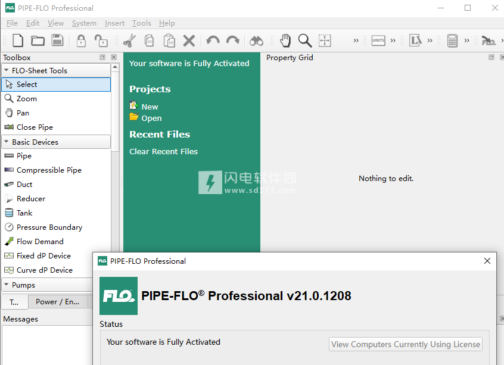Open the Help menu

pyautogui.click(x=167, y=23)
